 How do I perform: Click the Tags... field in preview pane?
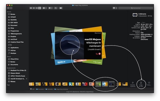click(143, 23)
